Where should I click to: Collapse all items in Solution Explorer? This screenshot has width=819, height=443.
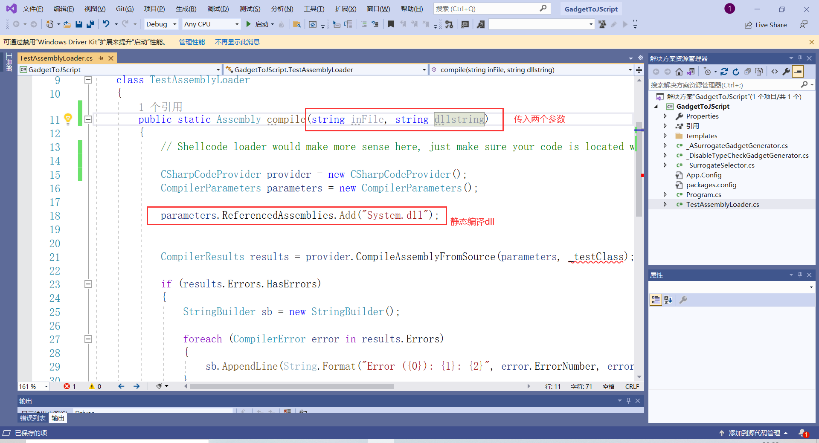pos(747,72)
